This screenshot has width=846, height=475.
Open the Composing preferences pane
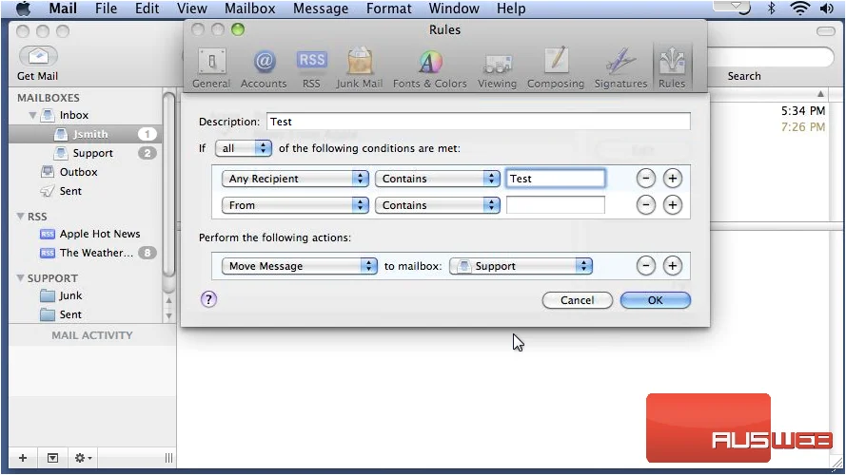click(556, 68)
